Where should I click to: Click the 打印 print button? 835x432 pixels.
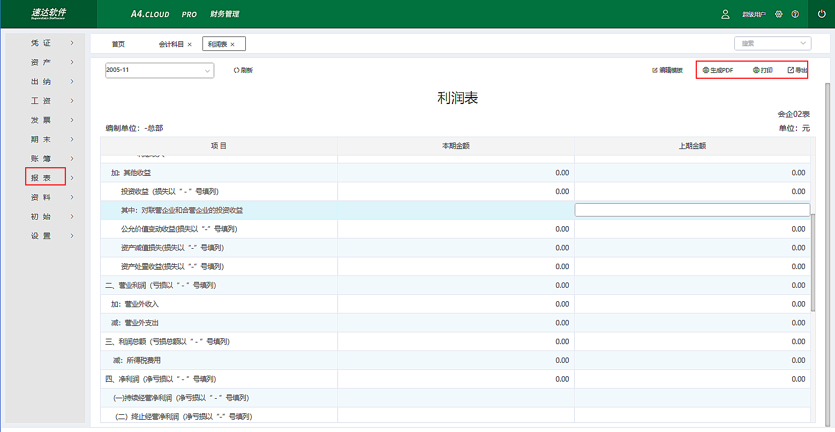tap(763, 70)
